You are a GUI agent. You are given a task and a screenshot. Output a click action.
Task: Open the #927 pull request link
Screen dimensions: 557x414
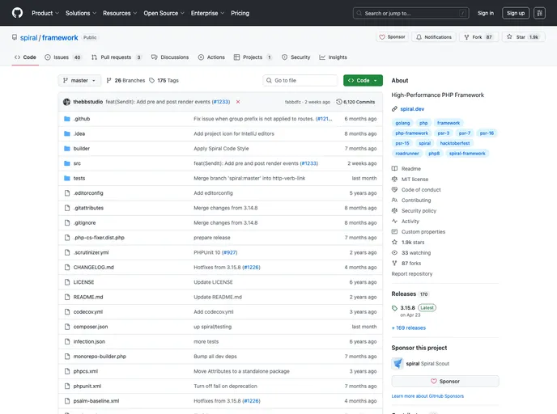pos(229,252)
